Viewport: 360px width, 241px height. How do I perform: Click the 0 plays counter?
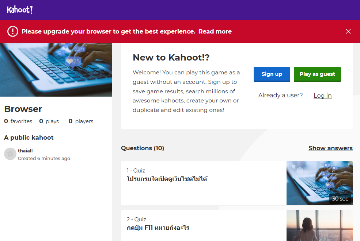pos(49,121)
